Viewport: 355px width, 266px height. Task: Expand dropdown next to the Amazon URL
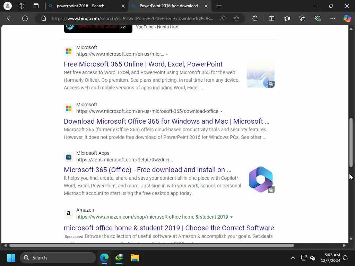point(231,217)
